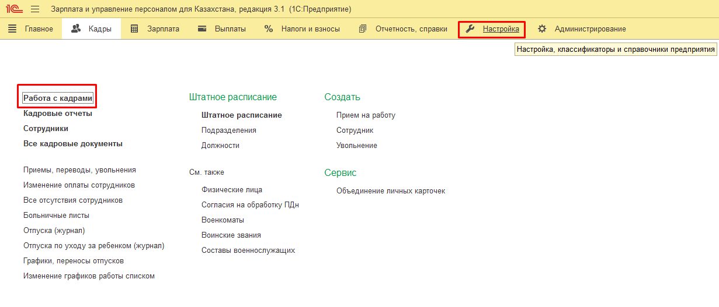The height and width of the screenshot is (307, 719).
Task: Open the Зарплата section
Action: click(x=155, y=29)
